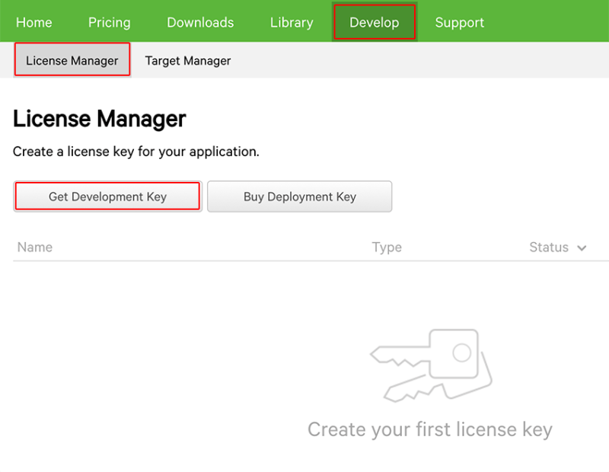Sort the table by Type column
Viewport: 609px width, 472px height.
pos(387,247)
